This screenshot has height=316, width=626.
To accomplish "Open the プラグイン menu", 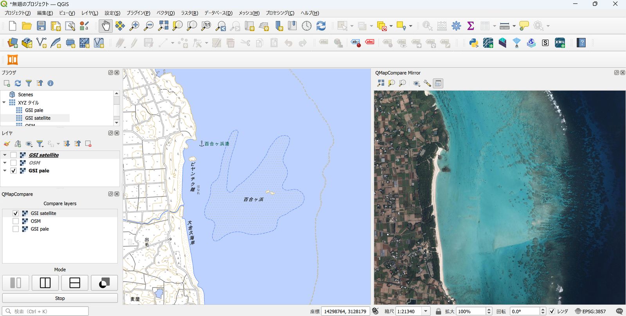I will (138, 13).
